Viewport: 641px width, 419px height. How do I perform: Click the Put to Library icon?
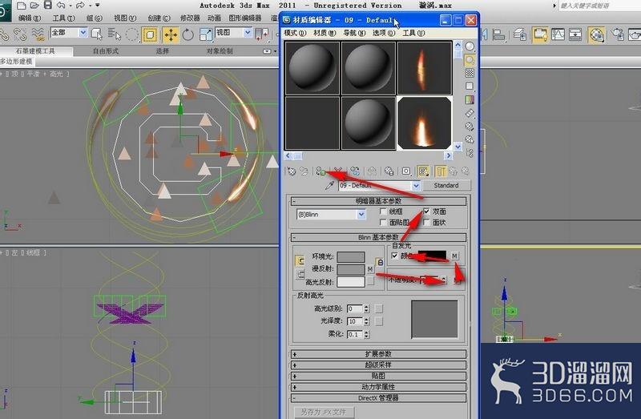(372, 171)
